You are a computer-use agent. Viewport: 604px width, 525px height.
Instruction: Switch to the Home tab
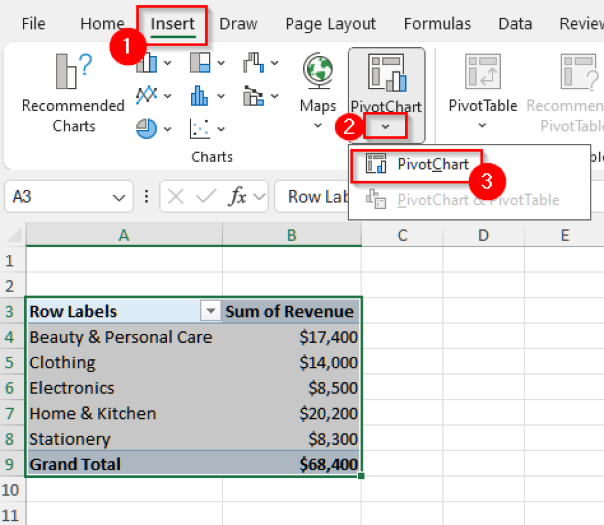tap(103, 24)
